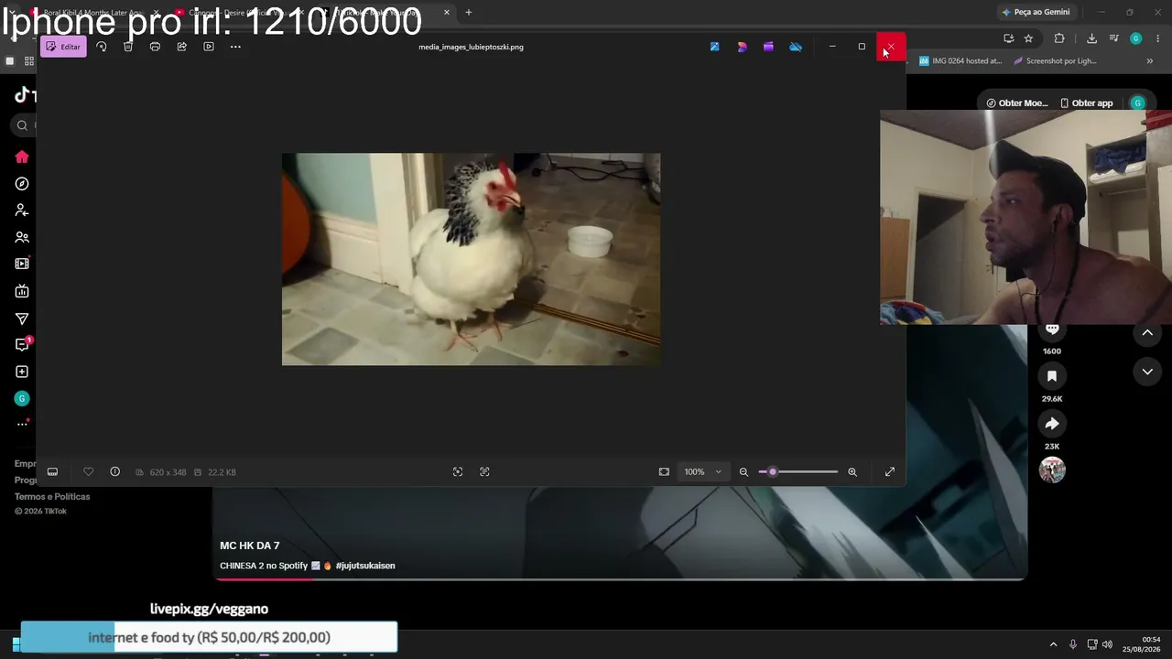Open TikTok Following icon in sidebar
Screen dimensions: 1172x659
[22, 211]
